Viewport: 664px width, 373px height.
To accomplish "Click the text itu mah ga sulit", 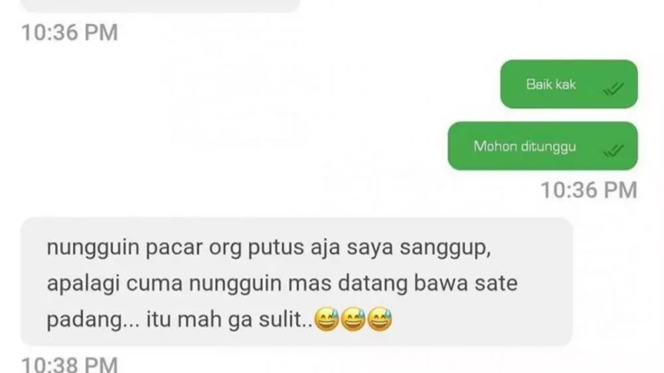I will coord(229,319).
